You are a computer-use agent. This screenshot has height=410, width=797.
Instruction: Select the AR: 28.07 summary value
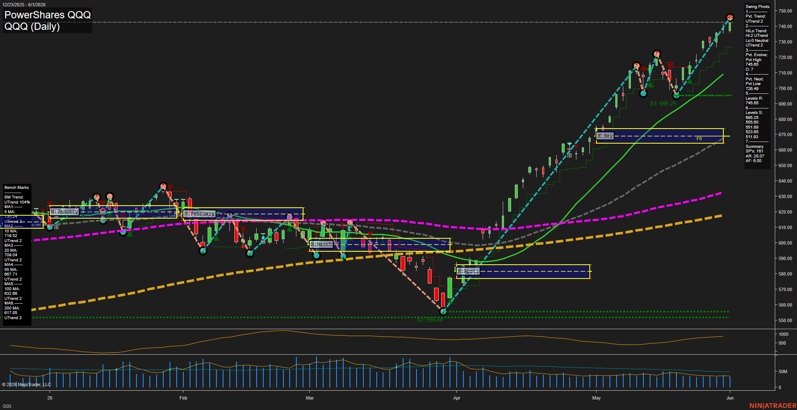(x=755, y=156)
